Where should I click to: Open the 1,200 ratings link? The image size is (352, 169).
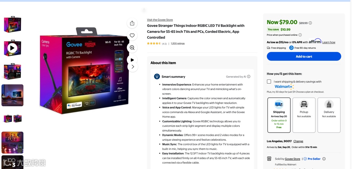pos(178,44)
